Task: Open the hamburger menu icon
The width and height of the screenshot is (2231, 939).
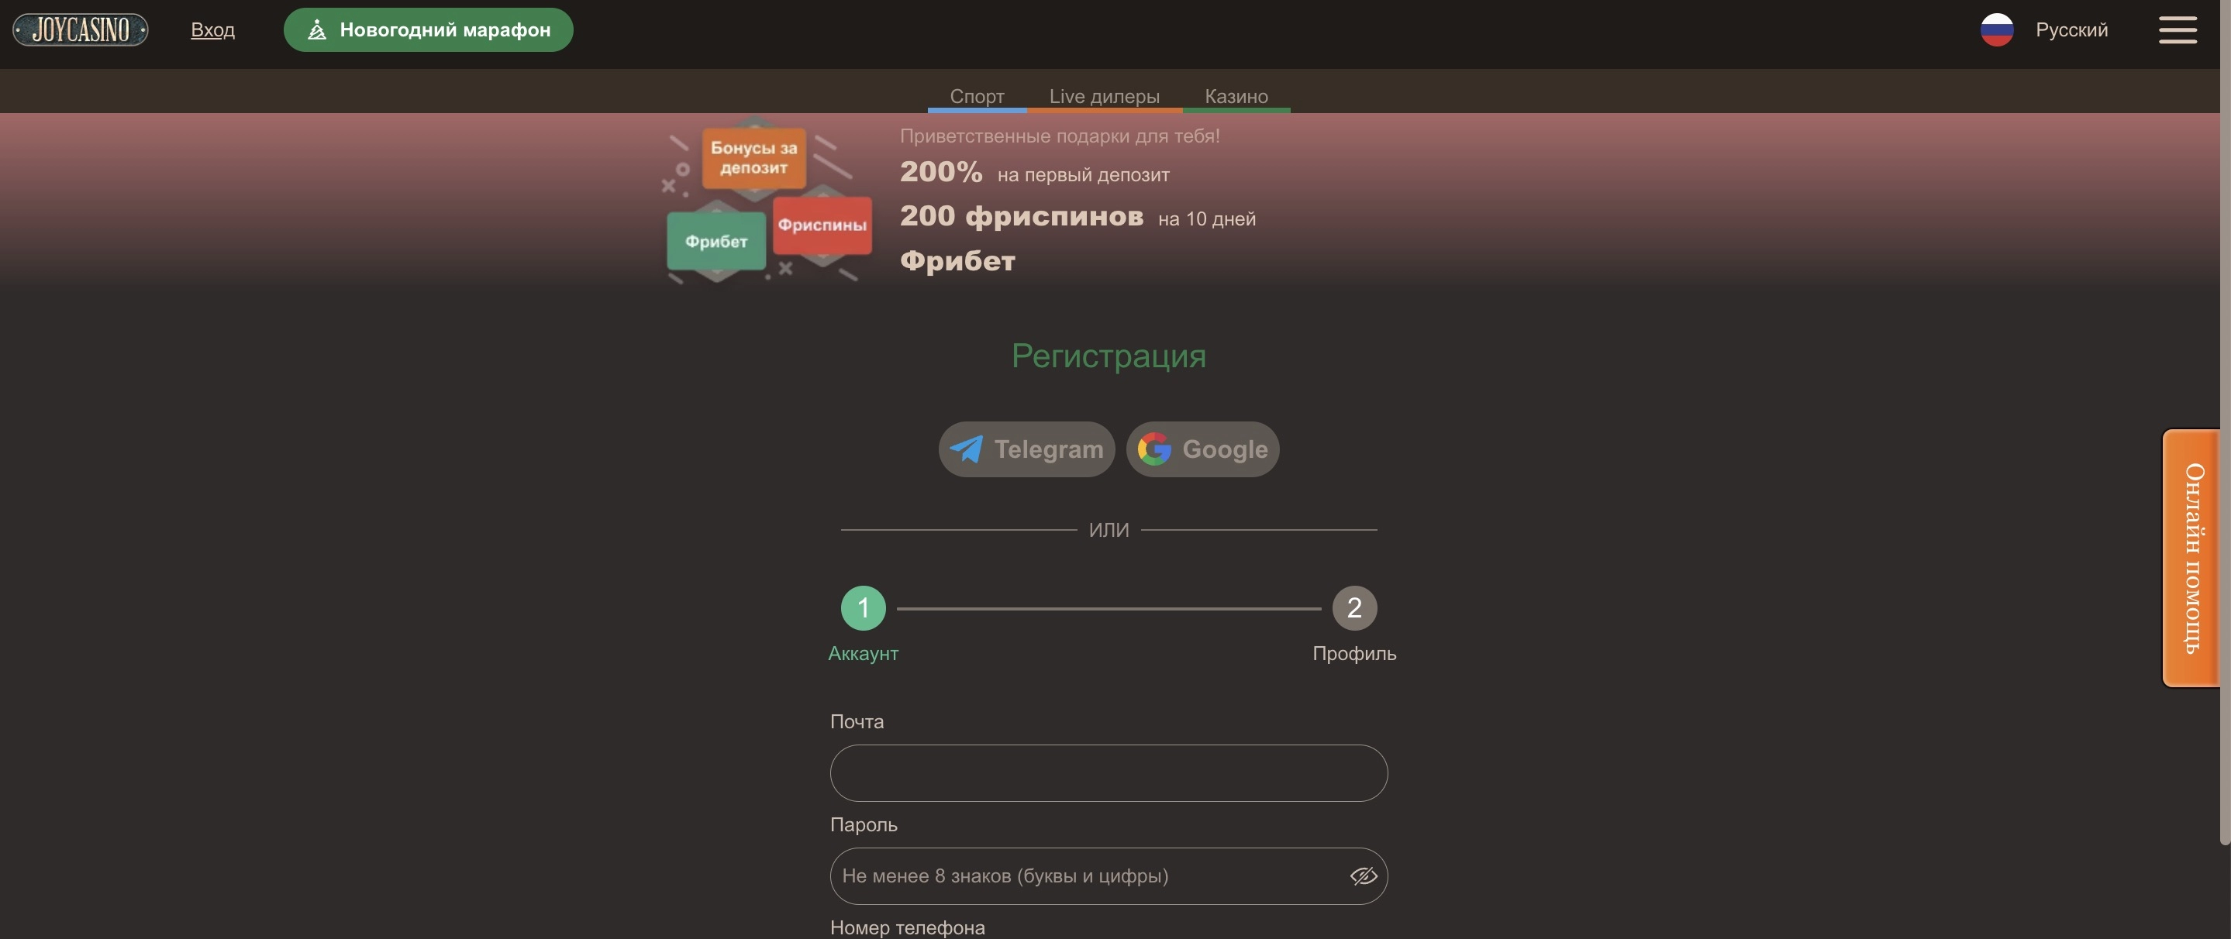Action: click(2178, 29)
